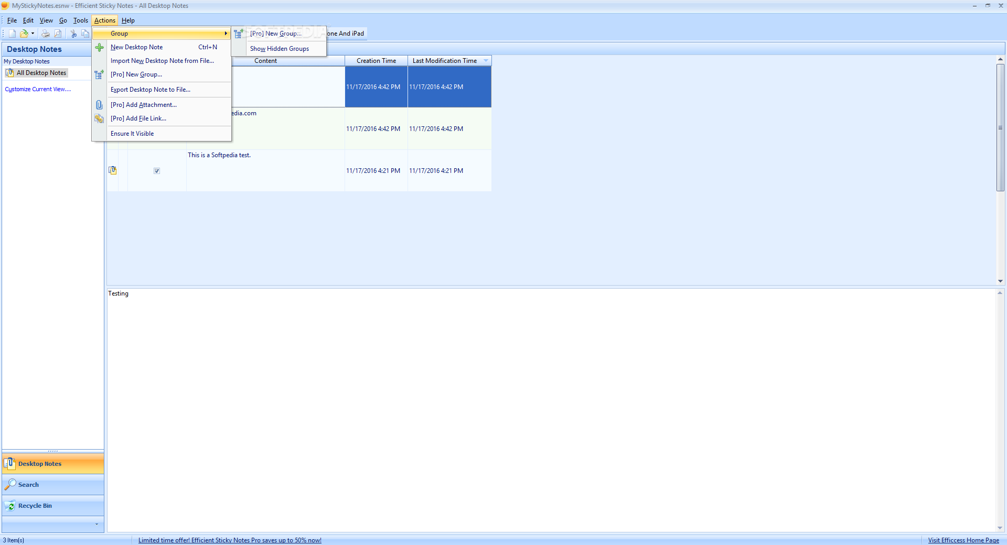The image size is (1007, 545).
Task: Click the New blank note toolbar icon
Action: (x=12, y=34)
